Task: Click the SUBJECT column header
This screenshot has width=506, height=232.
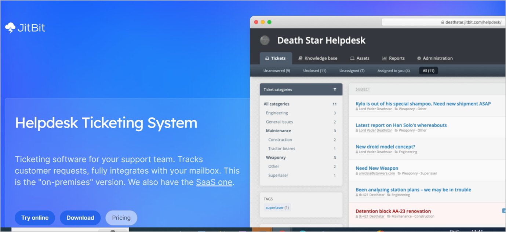Action: 363,89
